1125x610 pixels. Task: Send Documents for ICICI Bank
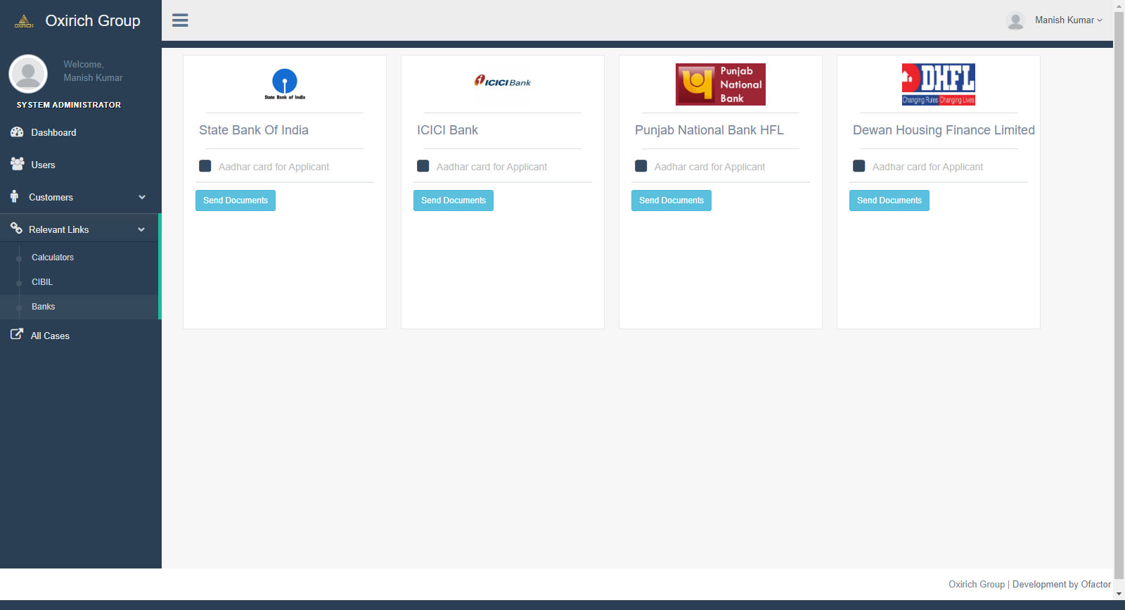454,201
